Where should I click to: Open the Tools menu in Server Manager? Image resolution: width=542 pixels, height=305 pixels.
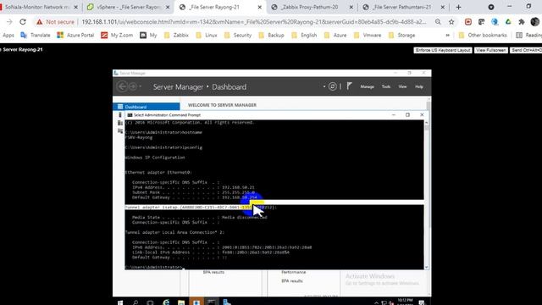tap(386, 86)
